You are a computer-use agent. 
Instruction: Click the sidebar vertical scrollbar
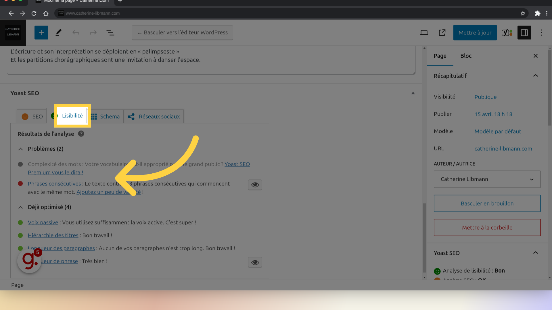[550, 88]
